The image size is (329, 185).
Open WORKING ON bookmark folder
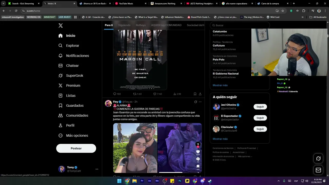coord(34,17)
